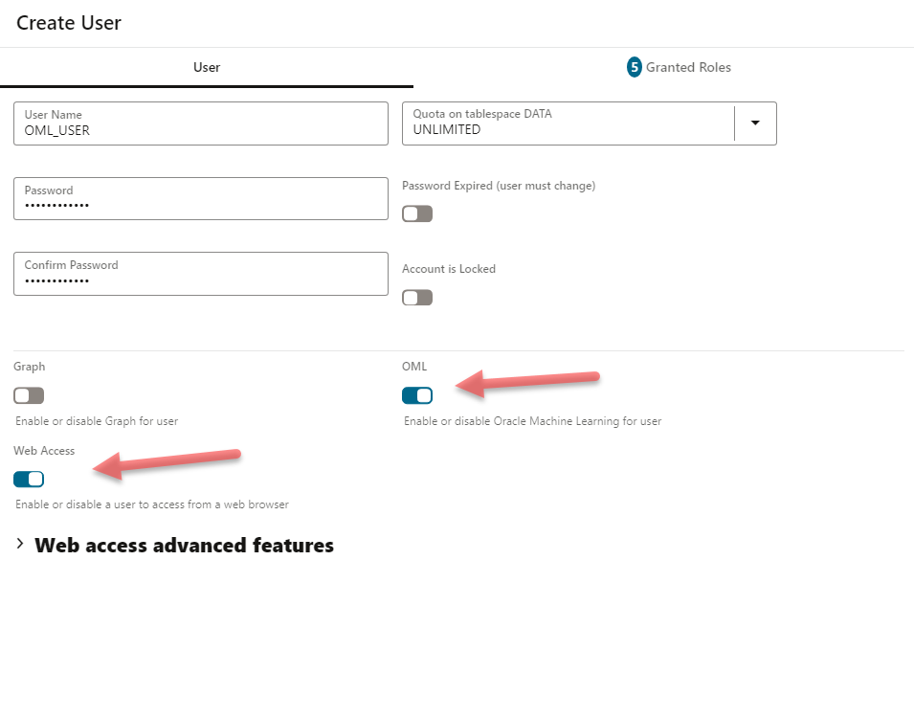
Task: Disable the OML toggle switch
Action: [x=416, y=395]
